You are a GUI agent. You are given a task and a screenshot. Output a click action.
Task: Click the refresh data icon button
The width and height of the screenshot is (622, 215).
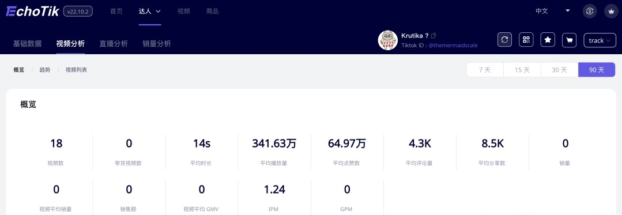[x=504, y=40]
